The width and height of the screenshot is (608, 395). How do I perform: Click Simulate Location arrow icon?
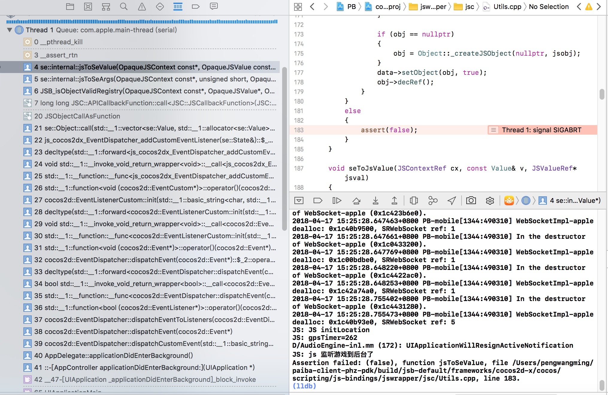[452, 200]
